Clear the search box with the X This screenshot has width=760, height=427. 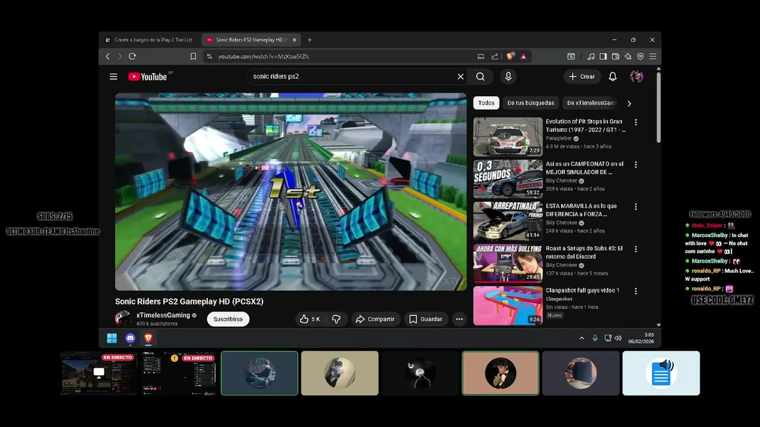460,77
